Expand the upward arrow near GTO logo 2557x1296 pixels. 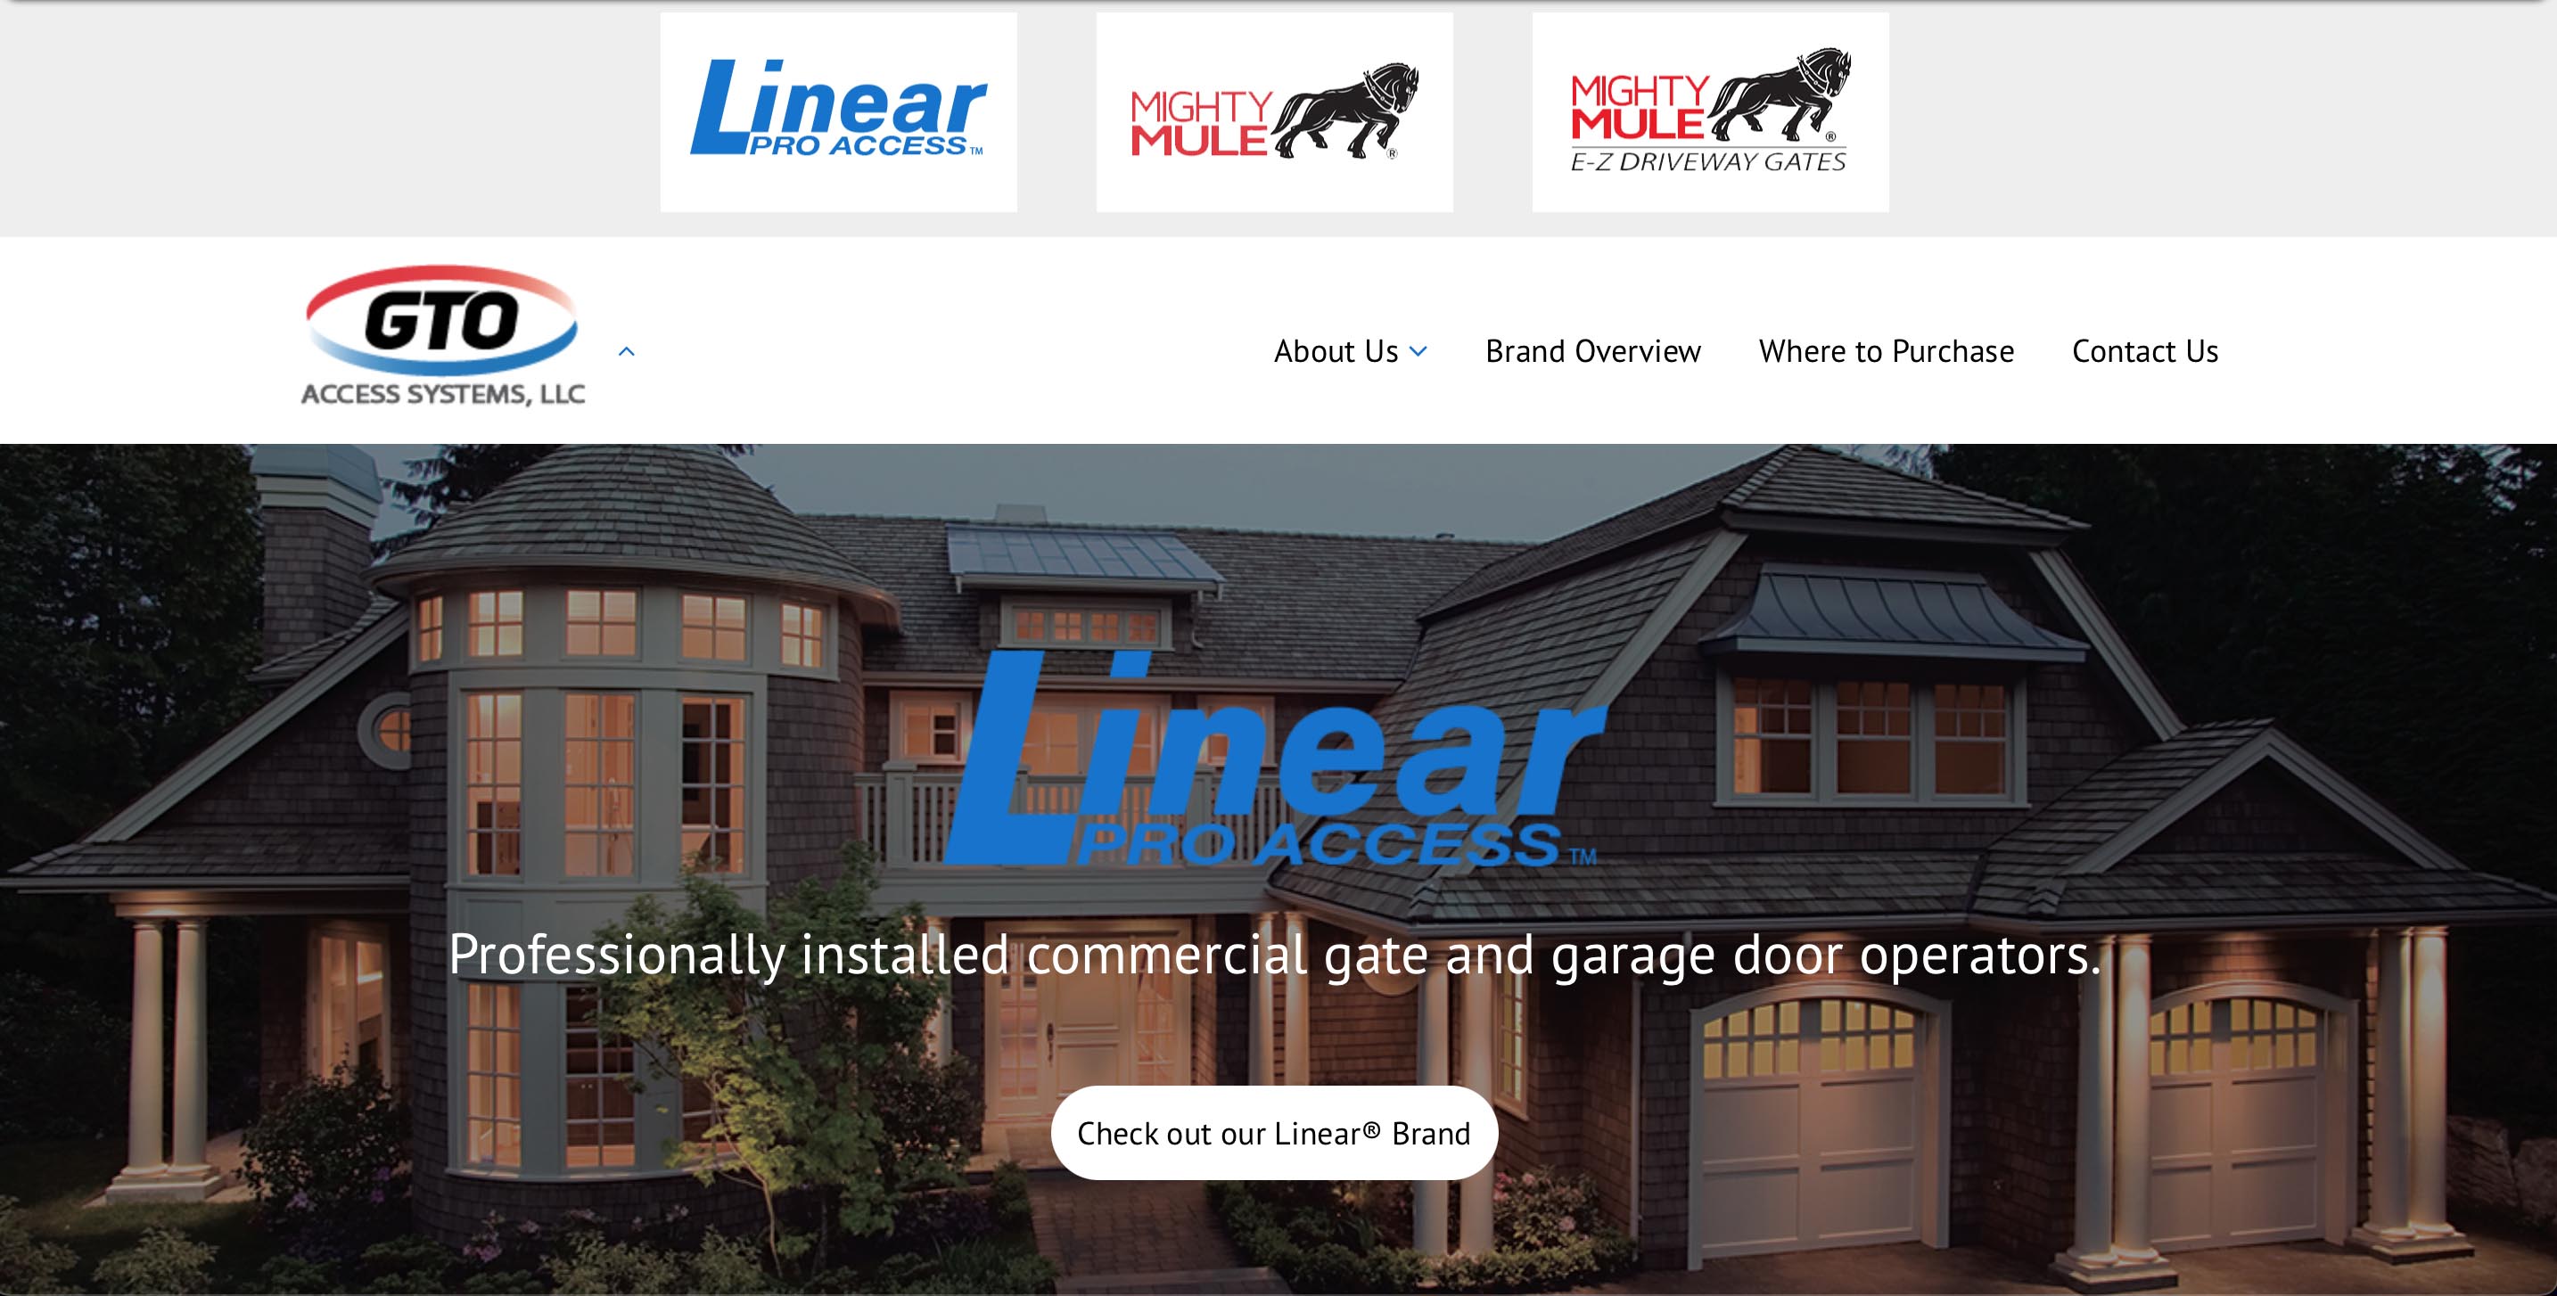point(628,352)
